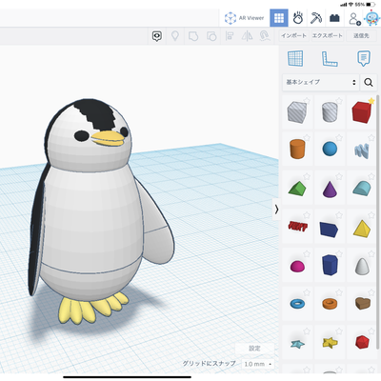Tap the Wi-Fi indicator in status bar
This screenshot has height=381, width=381.
tap(351, 5)
